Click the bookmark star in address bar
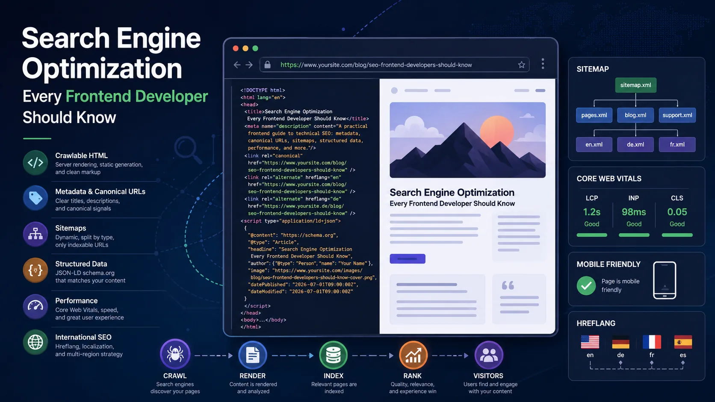 [521, 65]
